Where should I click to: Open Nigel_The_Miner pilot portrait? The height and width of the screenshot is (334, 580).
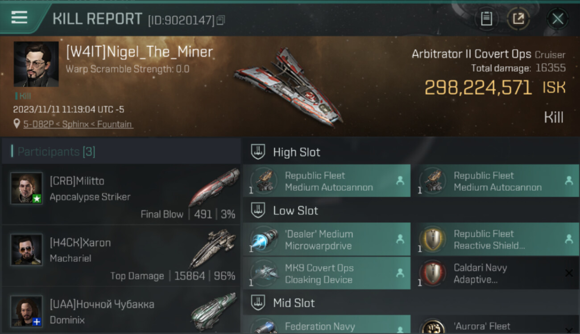(x=36, y=64)
